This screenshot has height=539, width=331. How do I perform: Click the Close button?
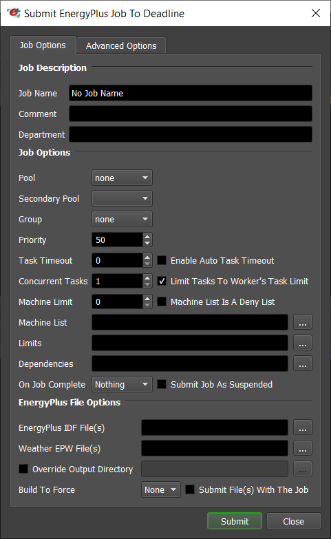(x=294, y=521)
